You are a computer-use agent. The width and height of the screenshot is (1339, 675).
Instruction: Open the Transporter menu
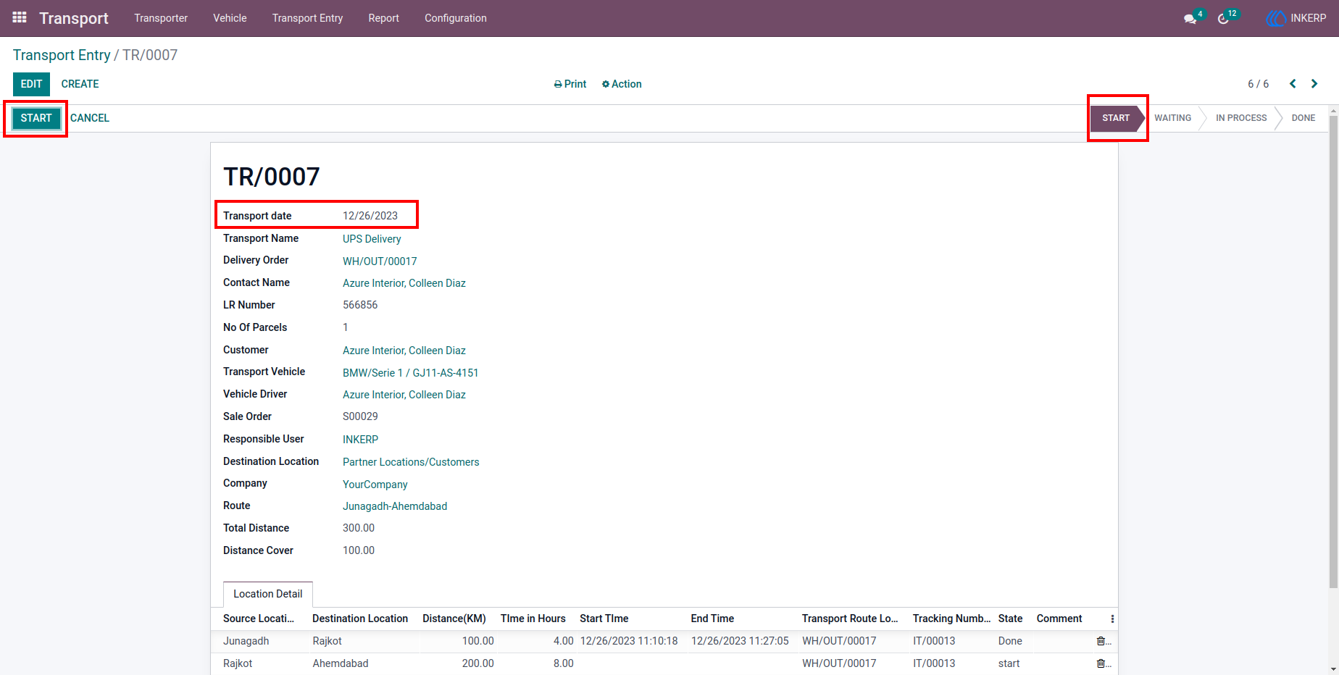[161, 18]
